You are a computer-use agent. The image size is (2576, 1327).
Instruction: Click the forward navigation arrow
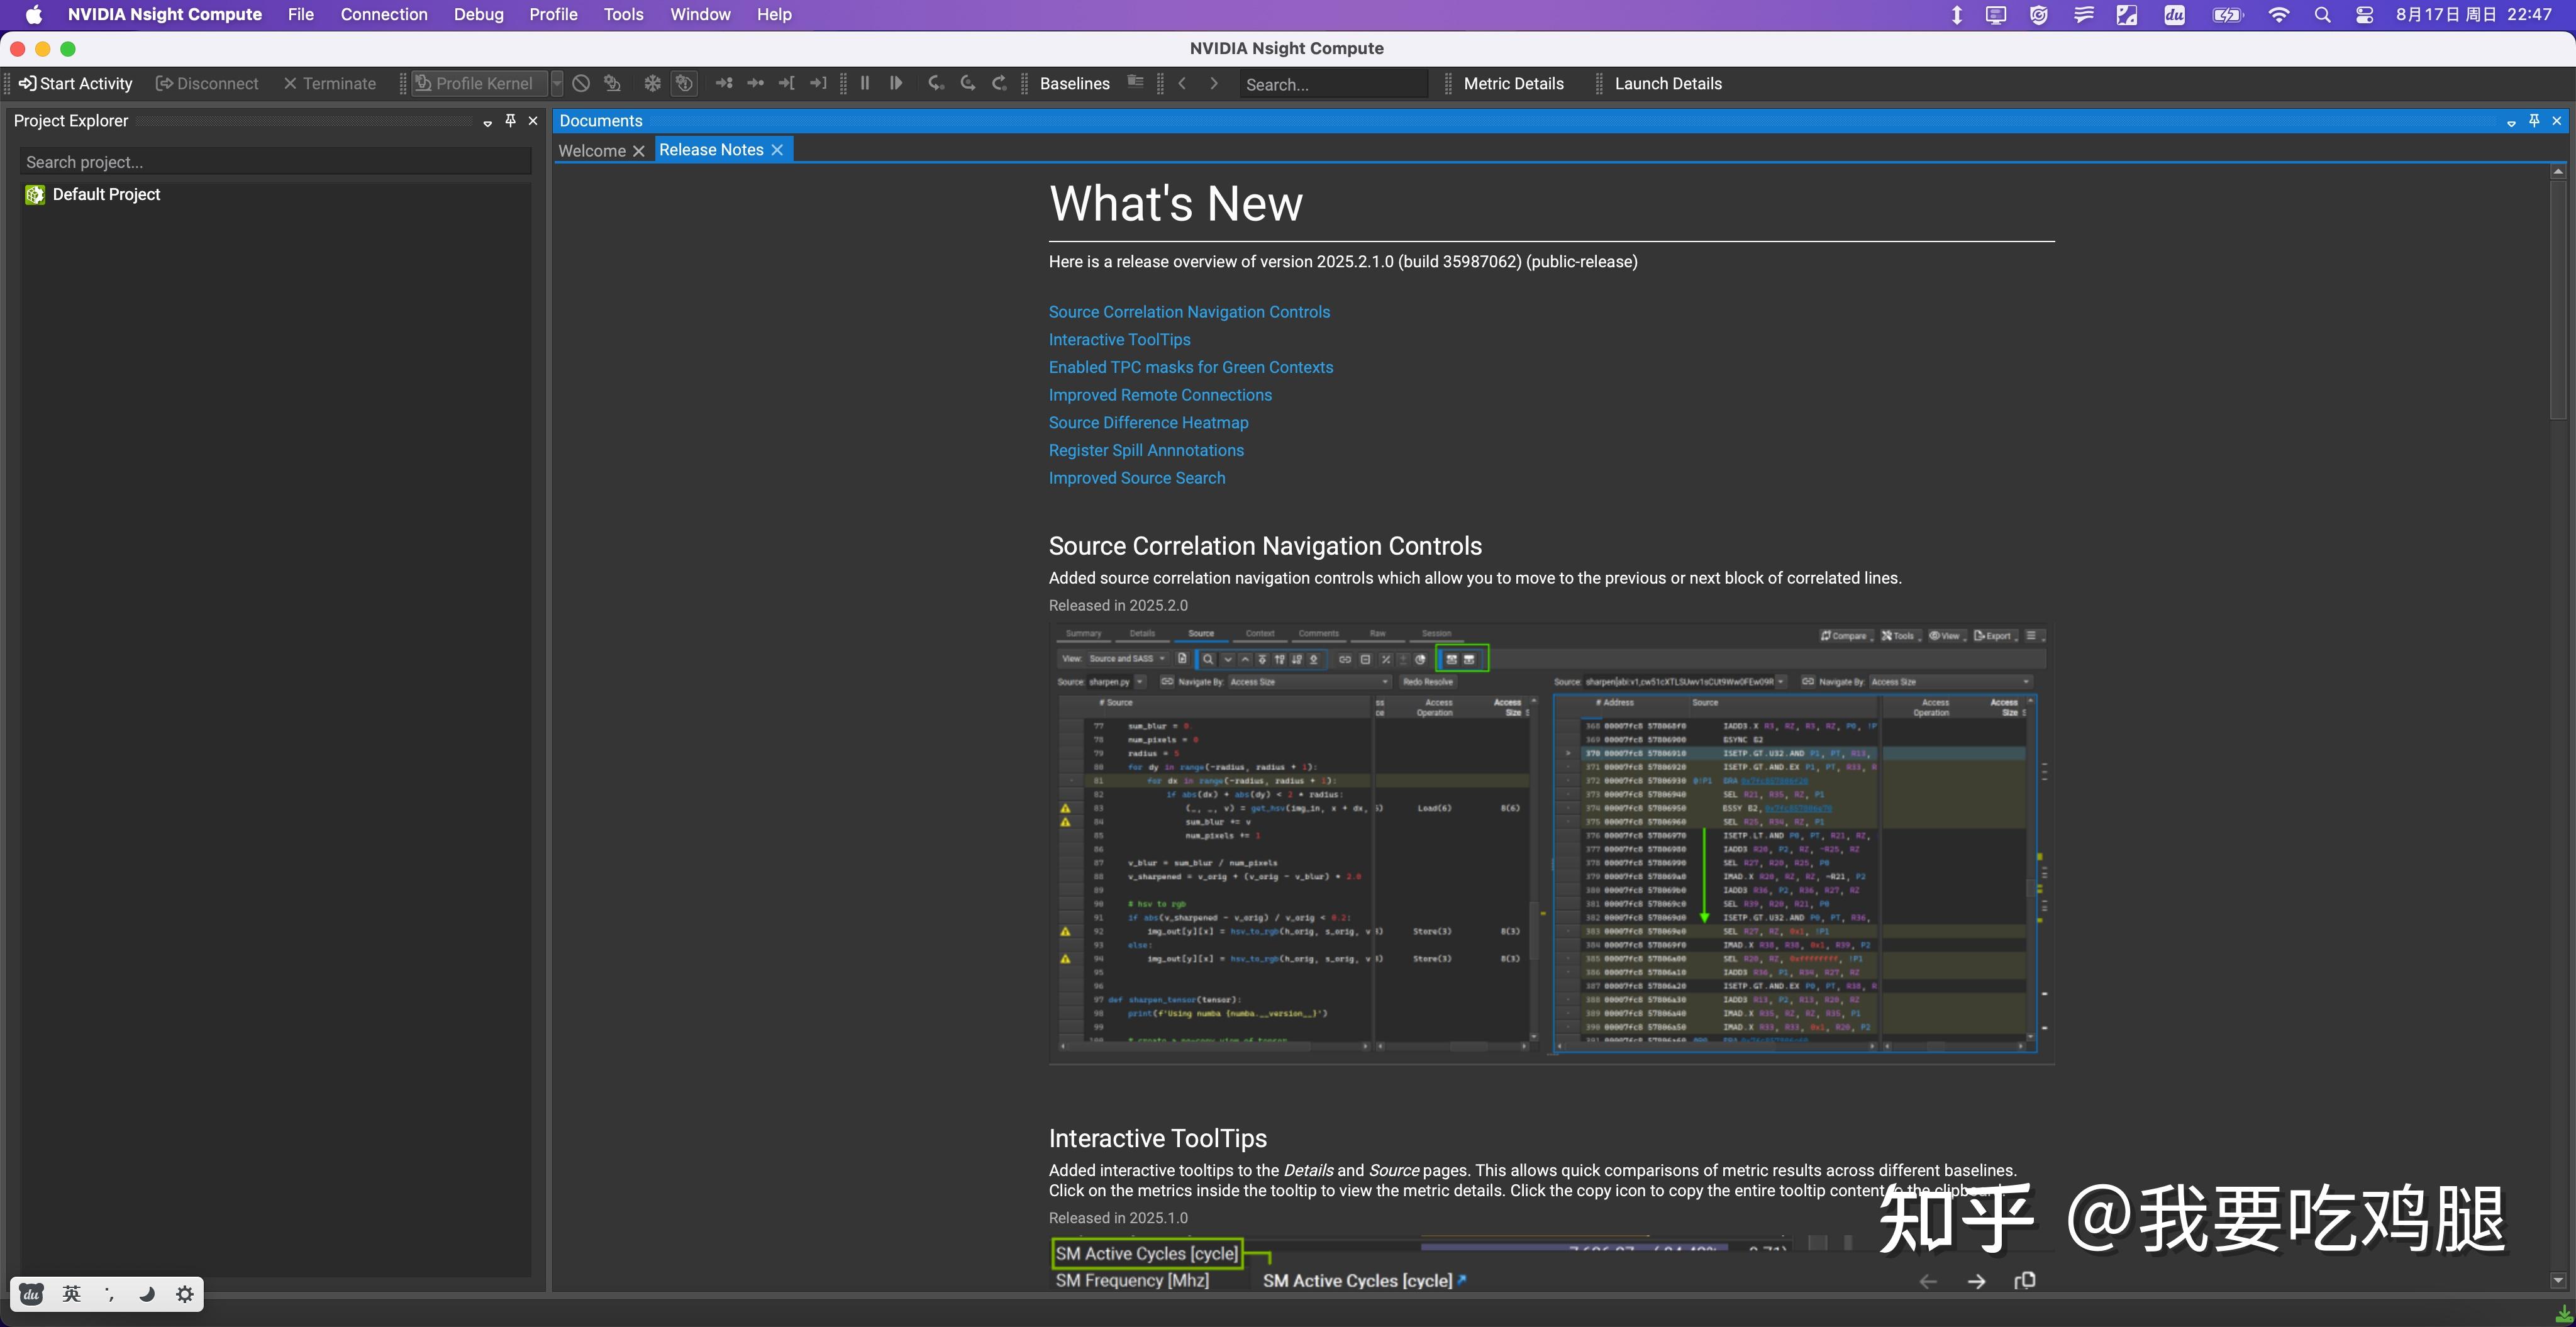pyautogui.click(x=1214, y=84)
